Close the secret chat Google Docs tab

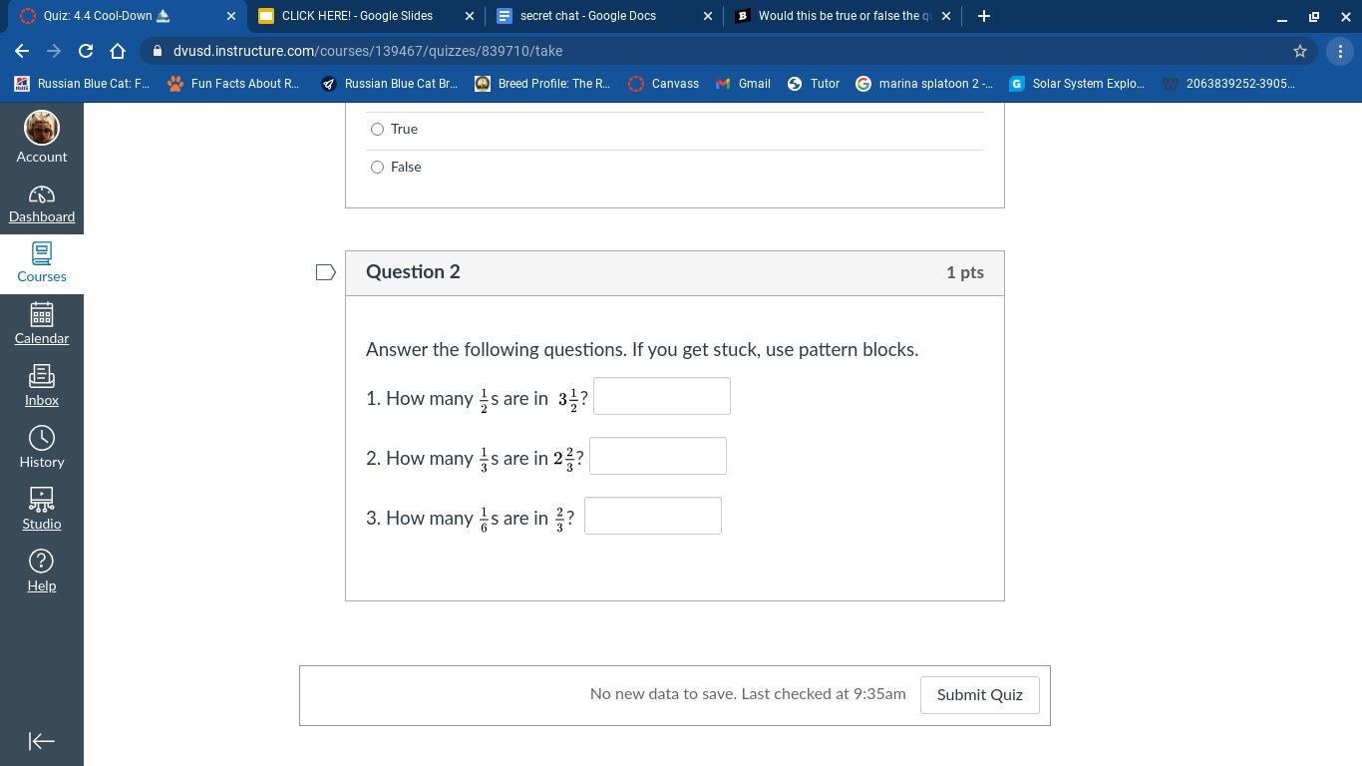tap(708, 16)
